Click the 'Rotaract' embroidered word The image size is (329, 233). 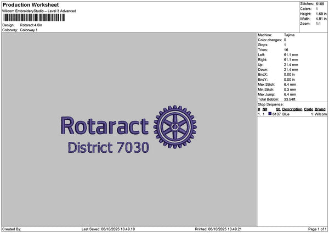(x=105, y=126)
